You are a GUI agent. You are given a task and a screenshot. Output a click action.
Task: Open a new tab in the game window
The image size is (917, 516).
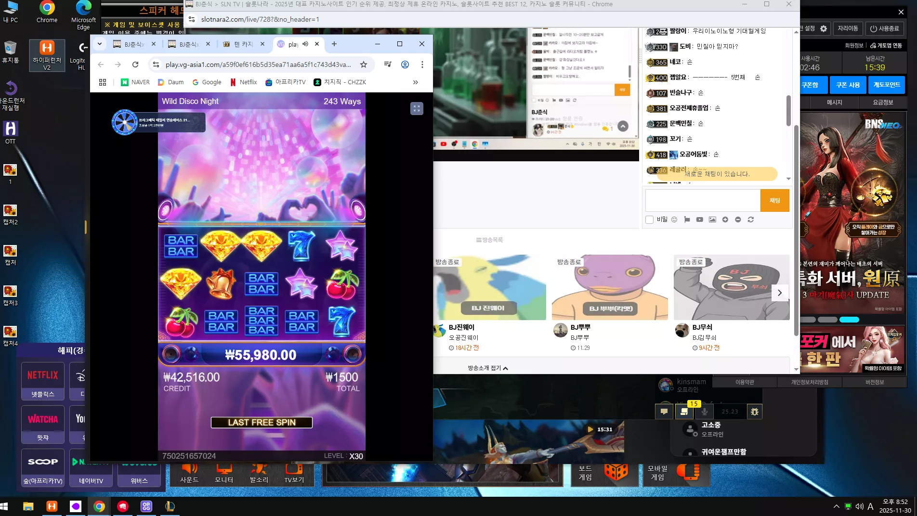(x=334, y=44)
